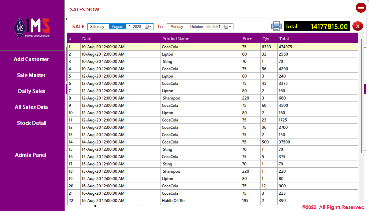Click October in the To date field
This screenshot has height=211, width=369.
pyautogui.click(x=197, y=27)
